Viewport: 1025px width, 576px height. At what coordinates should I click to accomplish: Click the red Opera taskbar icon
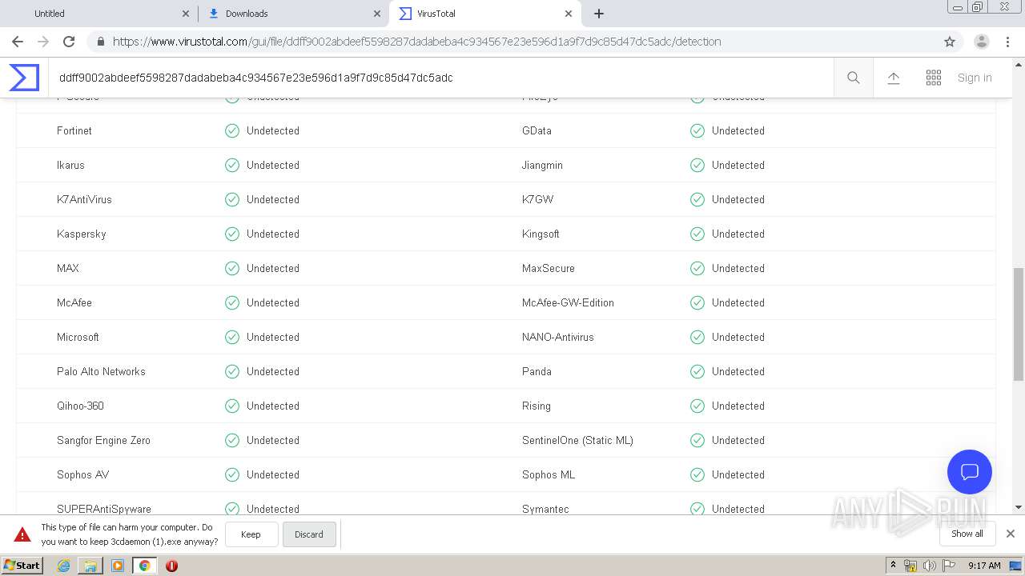[x=171, y=566]
